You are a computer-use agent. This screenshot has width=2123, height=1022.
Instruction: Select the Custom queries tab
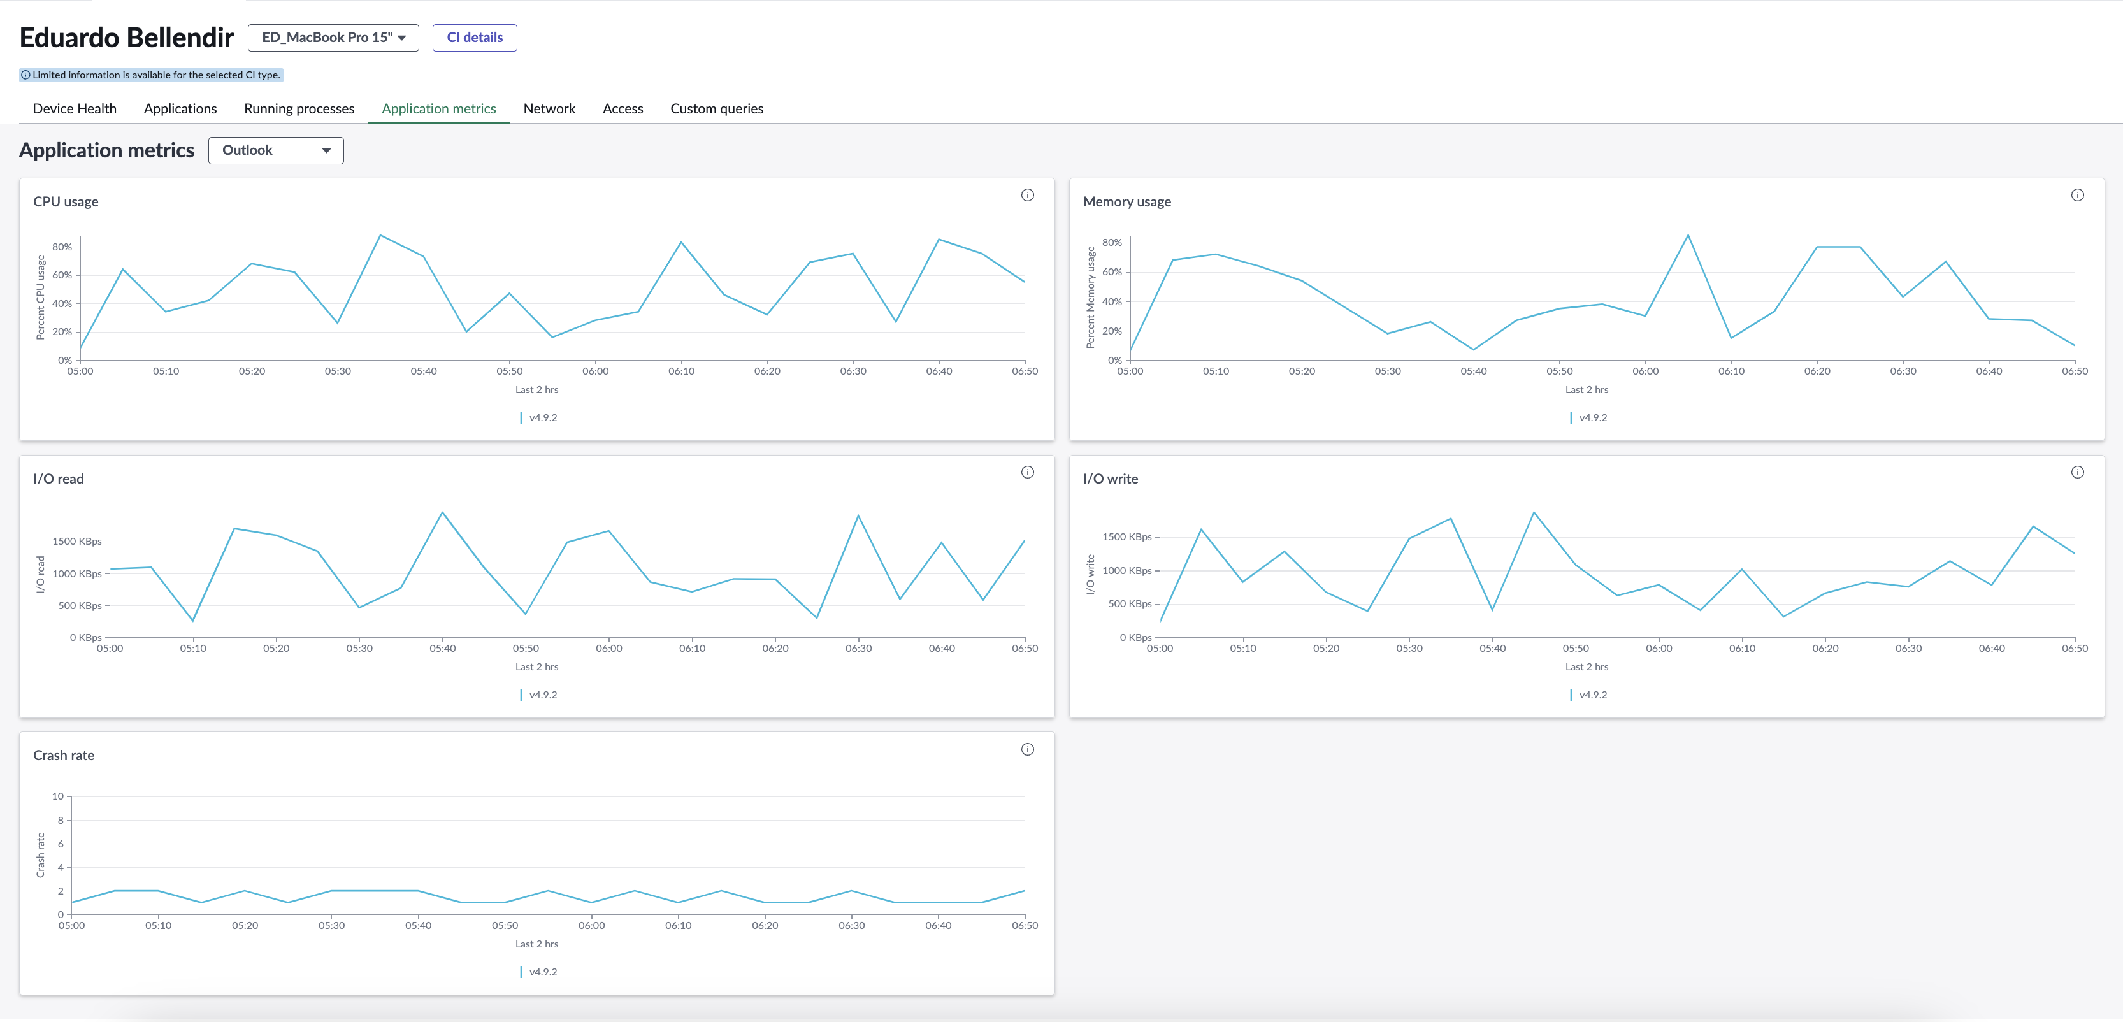tap(716, 109)
